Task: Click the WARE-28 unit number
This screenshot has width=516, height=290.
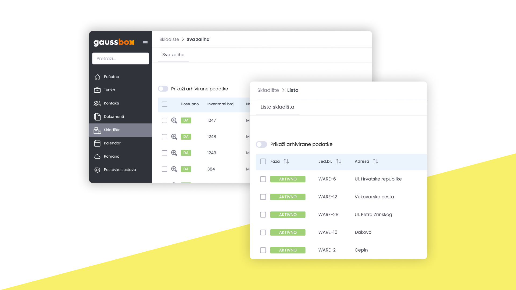Action: tap(328, 215)
